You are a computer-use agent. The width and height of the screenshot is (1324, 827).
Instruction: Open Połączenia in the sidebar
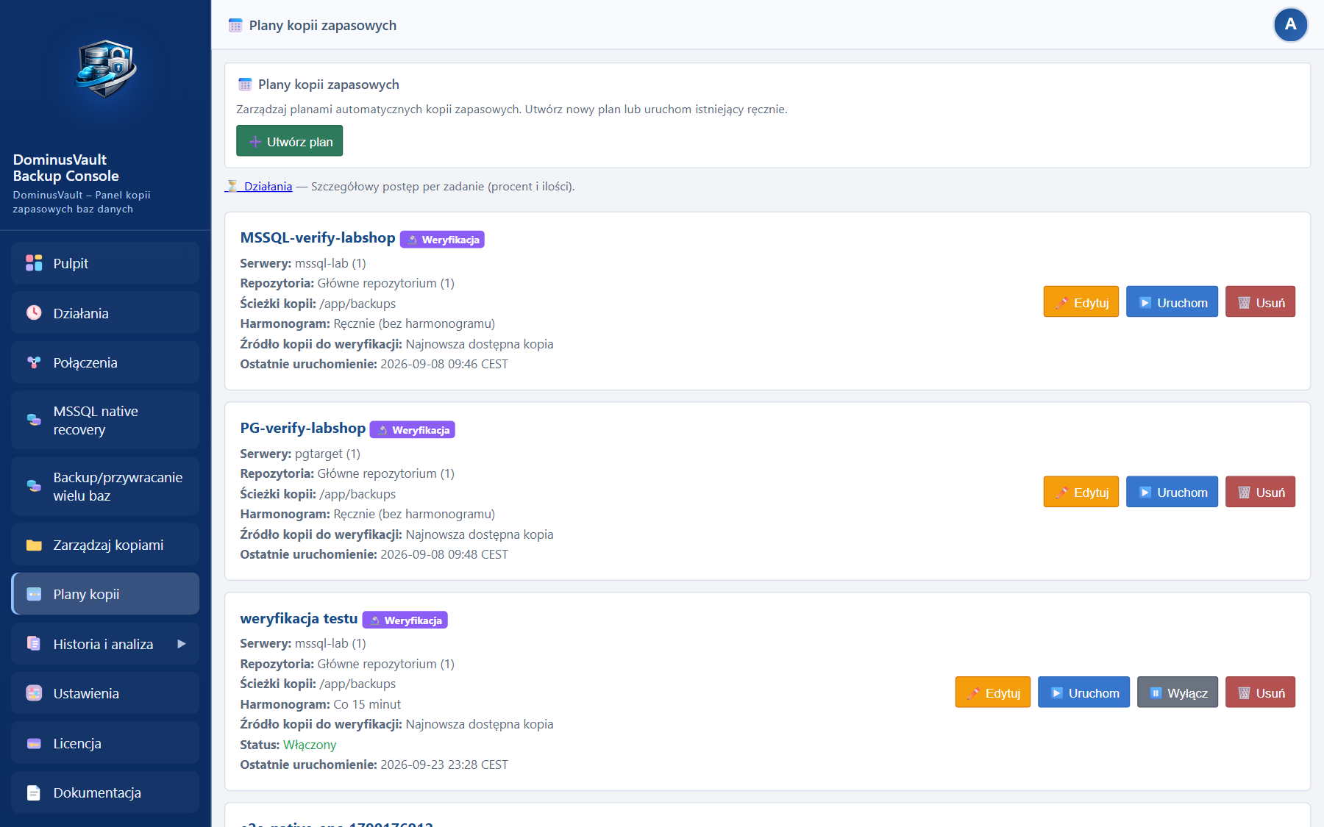105,362
